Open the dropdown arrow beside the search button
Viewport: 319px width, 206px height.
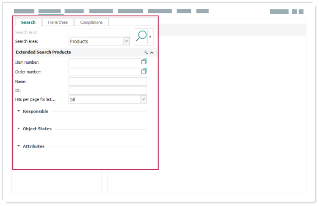point(150,37)
